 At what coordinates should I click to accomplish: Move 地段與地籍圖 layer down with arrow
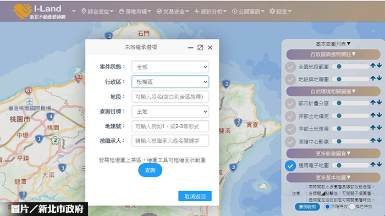pos(380,78)
